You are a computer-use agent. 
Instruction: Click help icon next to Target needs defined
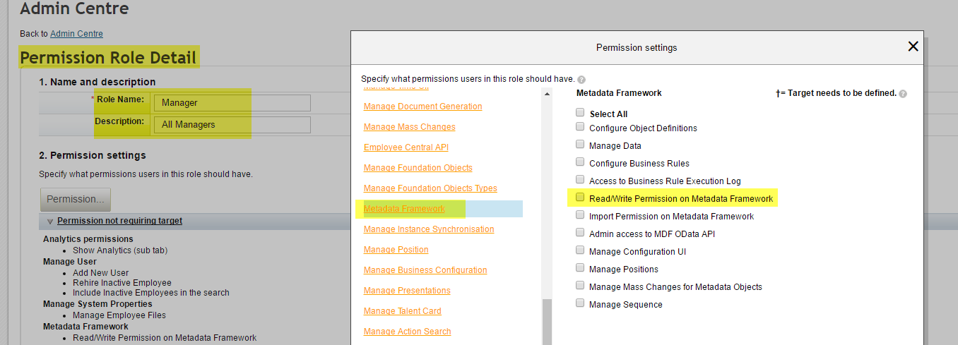pos(903,94)
